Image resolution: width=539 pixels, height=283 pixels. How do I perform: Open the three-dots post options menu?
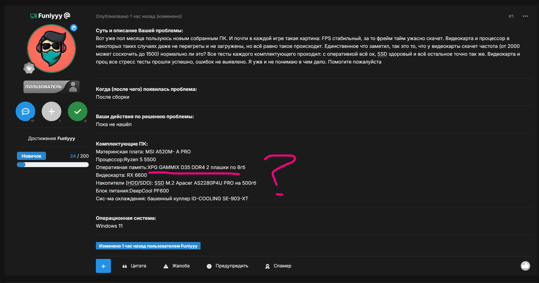click(525, 16)
